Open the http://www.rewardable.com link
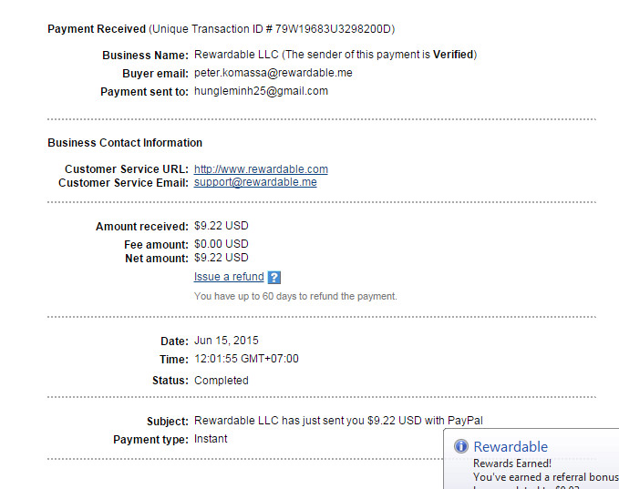Image resolution: width=619 pixels, height=489 pixels. 261,169
